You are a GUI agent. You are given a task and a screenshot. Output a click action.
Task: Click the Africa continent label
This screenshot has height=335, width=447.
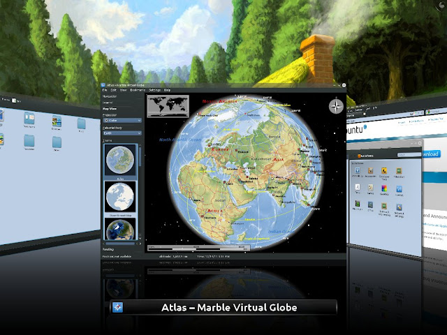(x=215, y=211)
